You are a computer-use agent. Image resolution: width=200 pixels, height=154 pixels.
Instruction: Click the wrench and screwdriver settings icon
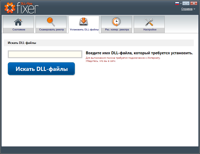pyautogui.click(x=149, y=22)
